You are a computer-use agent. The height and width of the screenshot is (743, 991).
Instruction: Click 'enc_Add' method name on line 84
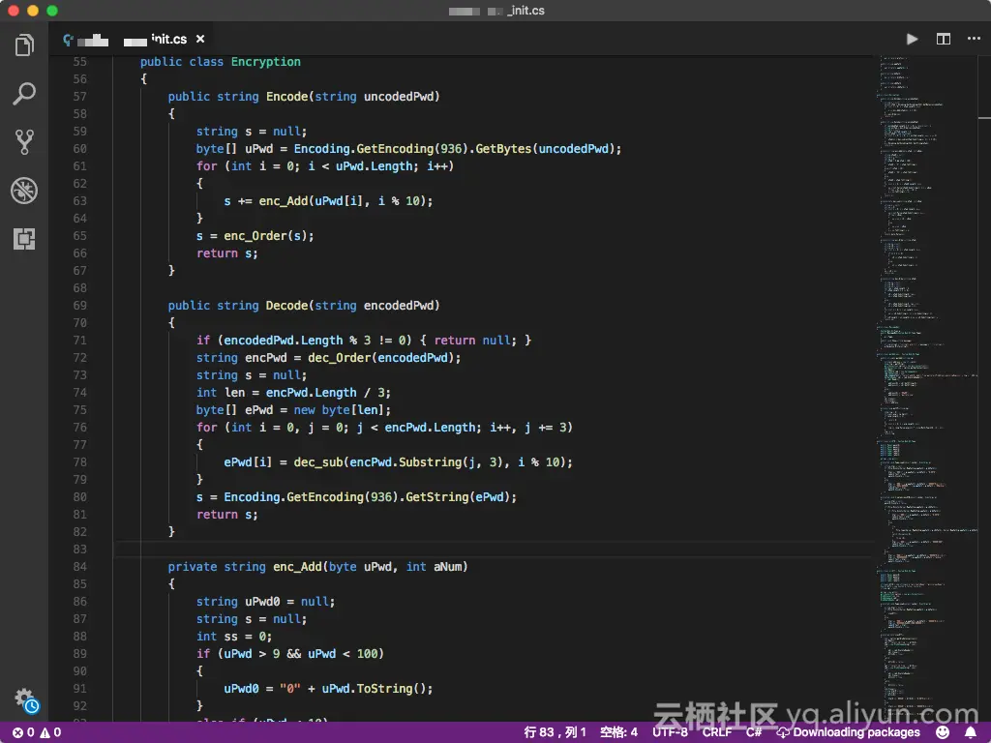pos(297,567)
